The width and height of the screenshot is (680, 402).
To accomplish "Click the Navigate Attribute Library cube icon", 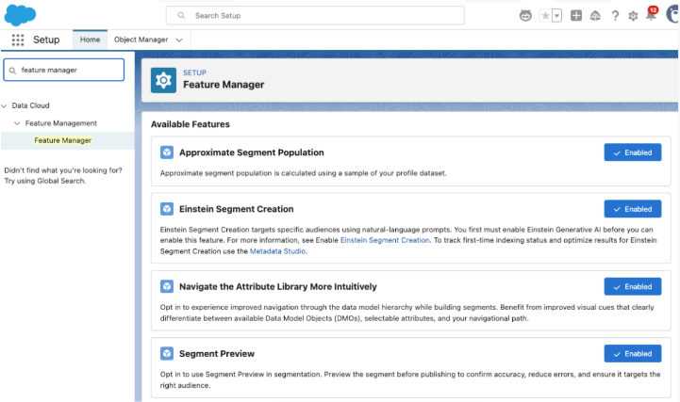I will (167, 286).
